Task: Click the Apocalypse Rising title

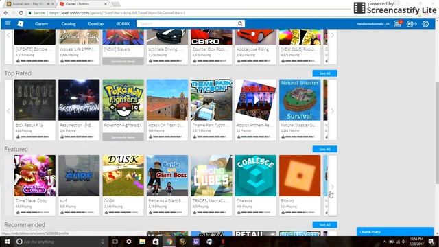Action: 252,49
